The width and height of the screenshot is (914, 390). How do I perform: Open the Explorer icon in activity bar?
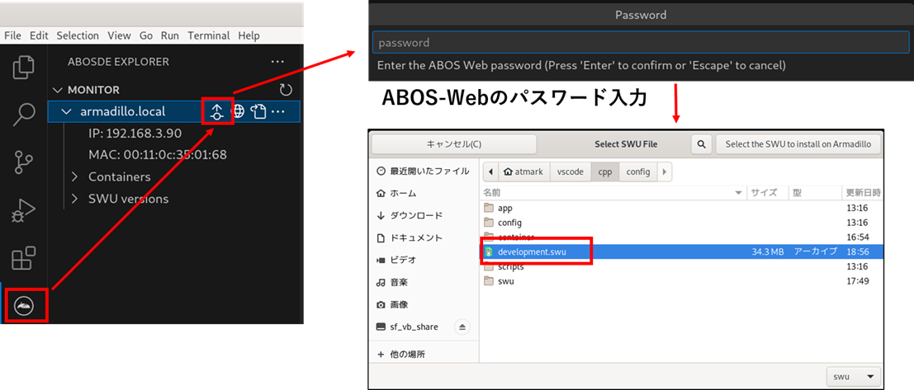click(x=24, y=67)
